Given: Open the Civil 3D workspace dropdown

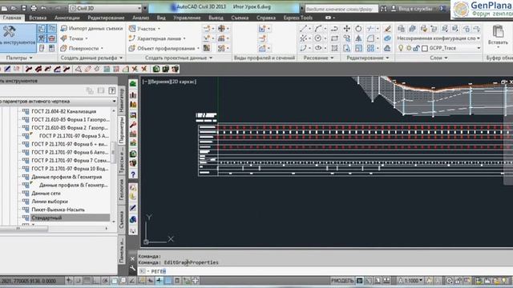Looking at the screenshot, I should pyautogui.click(x=105, y=8).
